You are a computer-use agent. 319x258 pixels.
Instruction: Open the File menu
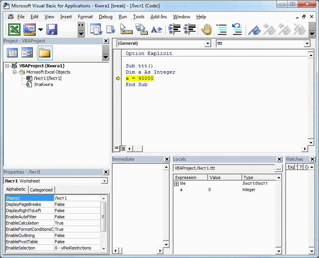[x=21, y=17]
